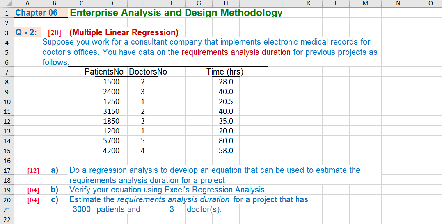Click the cell with patients value 1500
Image resolution: width=442 pixels, height=224 pixels.
click(x=111, y=82)
